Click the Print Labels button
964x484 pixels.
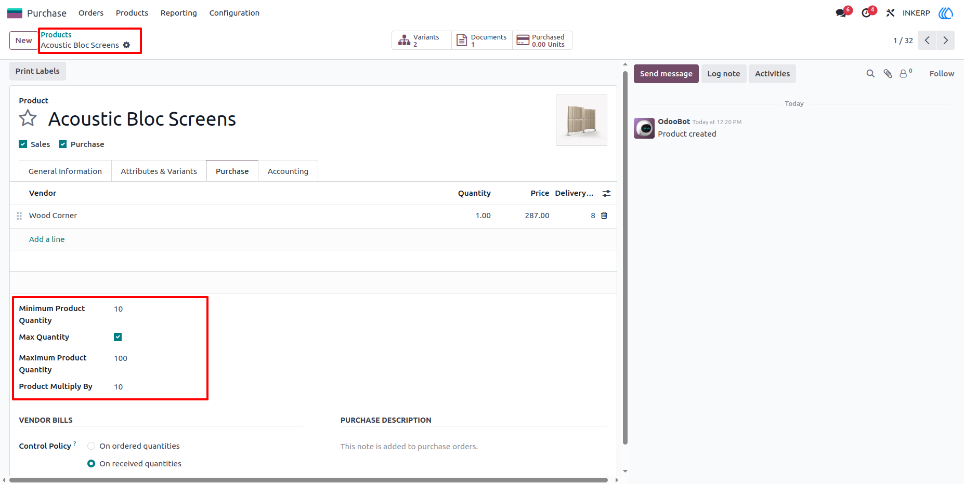(37, 71)
